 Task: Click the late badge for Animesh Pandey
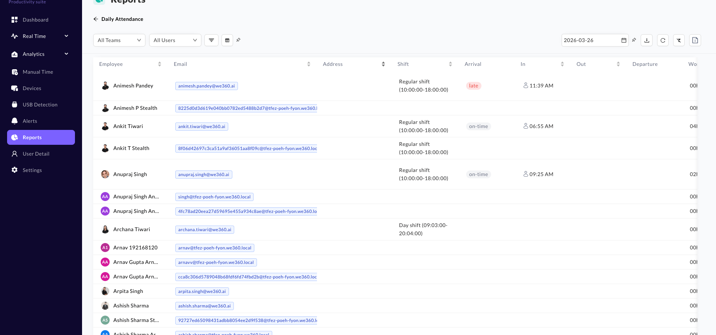[474, 86]
